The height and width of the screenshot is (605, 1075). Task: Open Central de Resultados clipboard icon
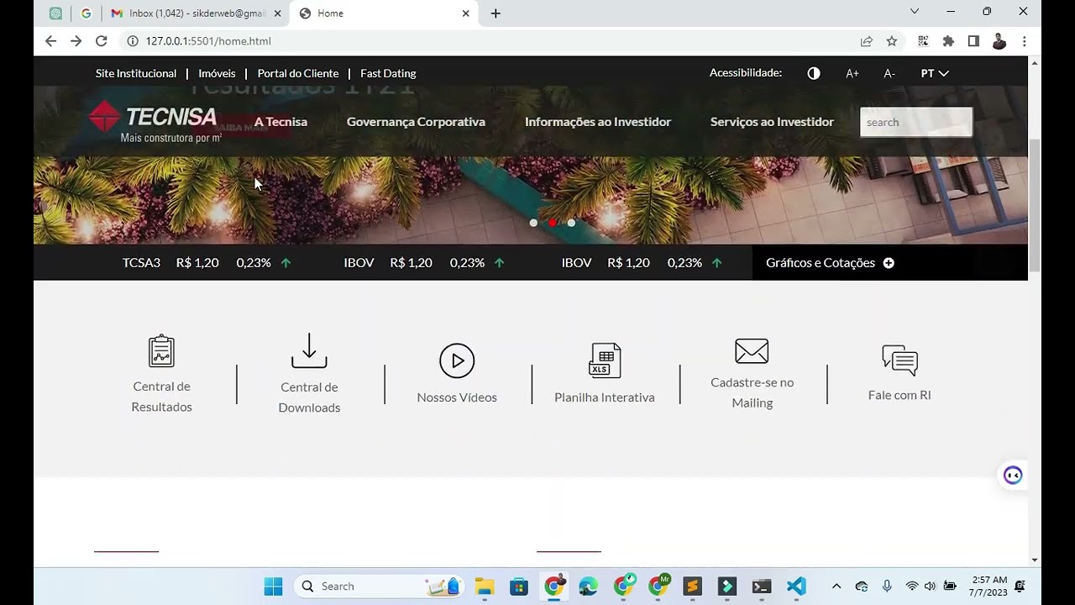point(161,351)
